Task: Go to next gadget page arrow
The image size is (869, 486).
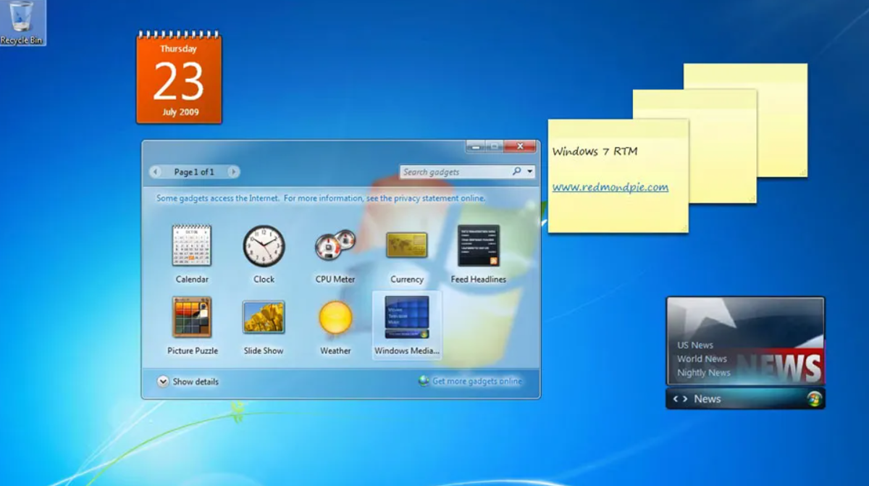Action: 232,172
